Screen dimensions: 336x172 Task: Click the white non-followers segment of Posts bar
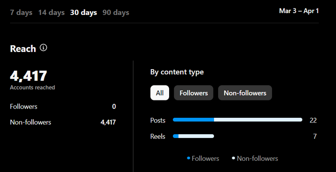(x=258, y=120)
